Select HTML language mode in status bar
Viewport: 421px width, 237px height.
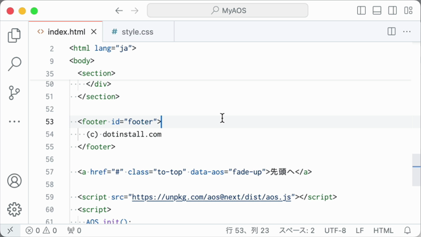tap(383, 230)
